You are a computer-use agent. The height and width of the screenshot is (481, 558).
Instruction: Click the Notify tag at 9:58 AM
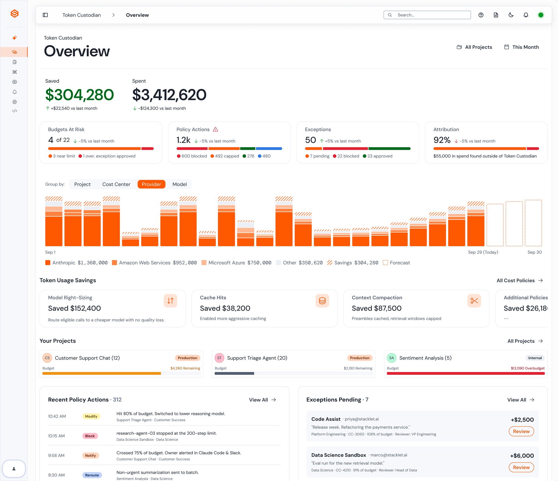pyautogui.click(x=90, y=456)
